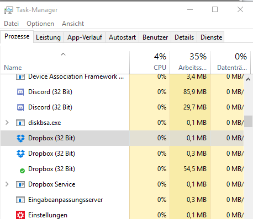The height and width of the screenshot is (219, 253).
Task: Select the Discord (32 Bit) row using 29,7 MB
Action: coord(122,107)
